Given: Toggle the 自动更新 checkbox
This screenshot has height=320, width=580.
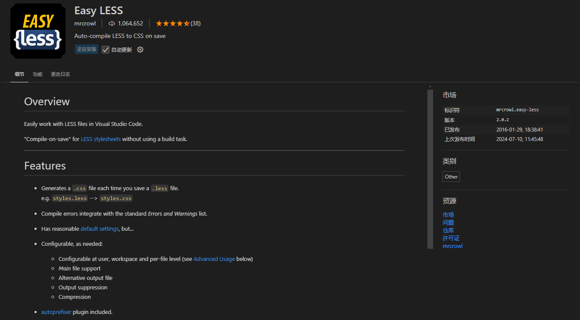Looking at the screenshot, I should coord(106,50).
